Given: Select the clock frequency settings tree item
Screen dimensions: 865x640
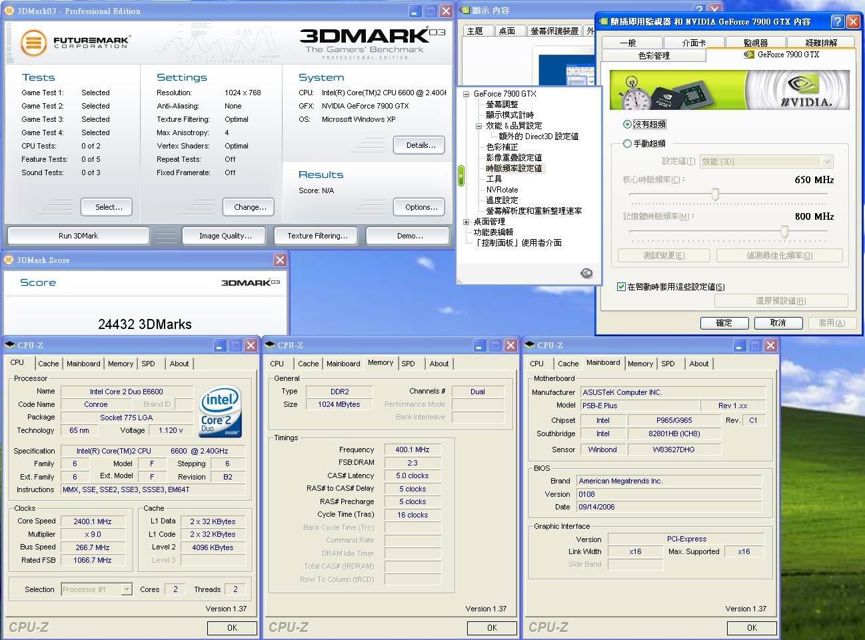Looking at the screenshot, I should [514, 168].
